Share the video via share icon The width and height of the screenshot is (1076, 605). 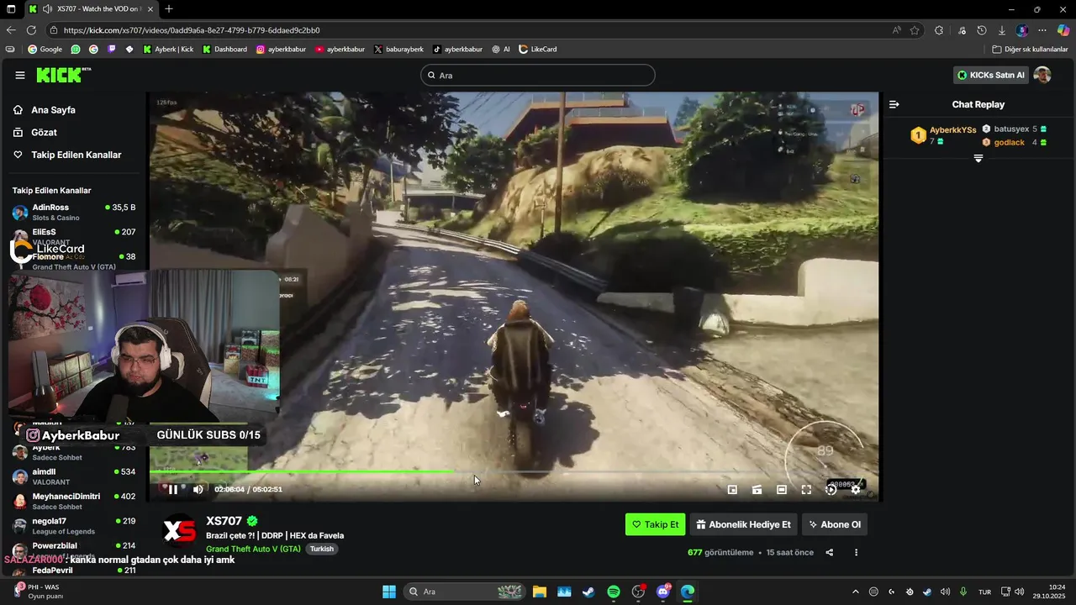pyautogui.click(x=830, y=552)
